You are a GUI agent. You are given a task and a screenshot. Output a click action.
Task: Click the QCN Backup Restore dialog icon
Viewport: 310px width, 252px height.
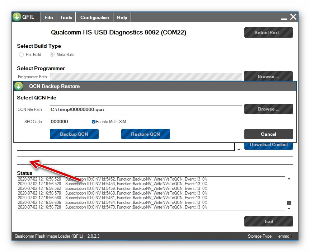pyautogui.click(x=19, y=86)
